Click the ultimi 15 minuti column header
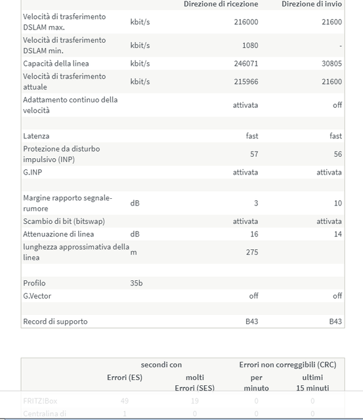The image size is (363, 420). (x=312, y=383)
